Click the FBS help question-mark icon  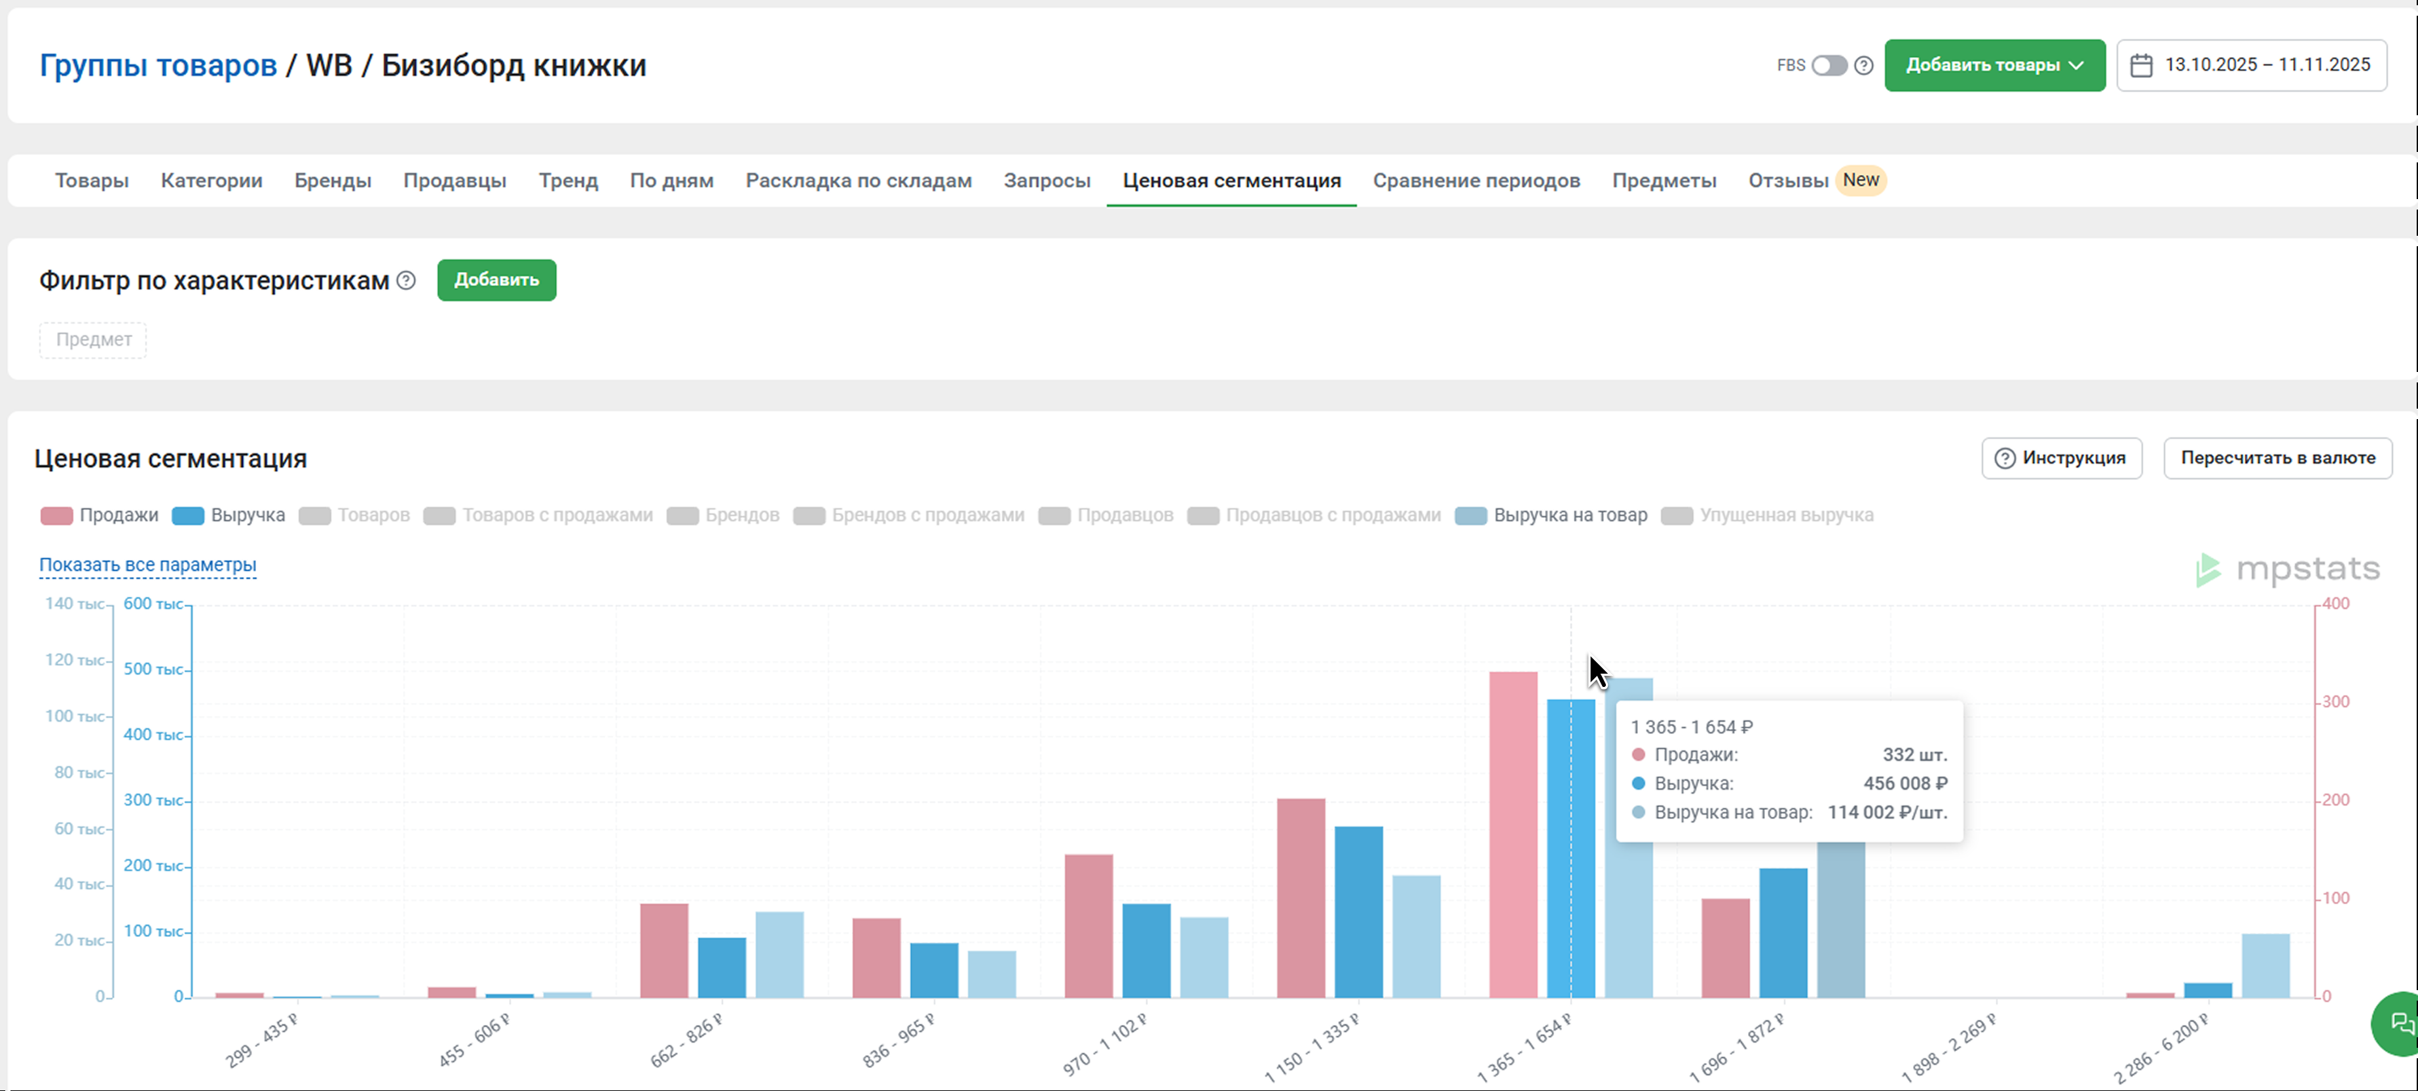pos(1864,65)
